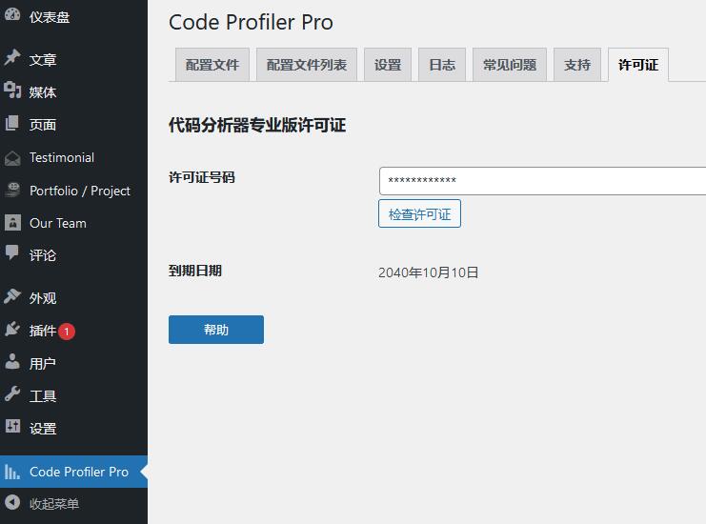Click the expiry date 2040年10月10日
This screenshot has width=706, height=524.
(428, 272)
